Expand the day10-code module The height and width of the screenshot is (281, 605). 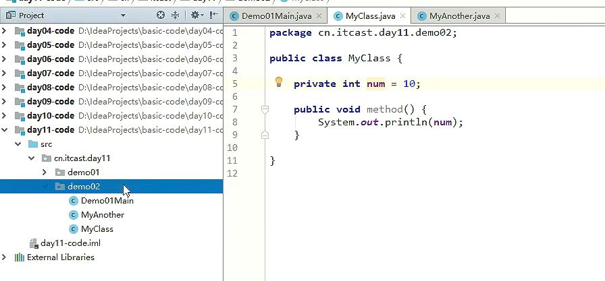[x=4, y=115]
